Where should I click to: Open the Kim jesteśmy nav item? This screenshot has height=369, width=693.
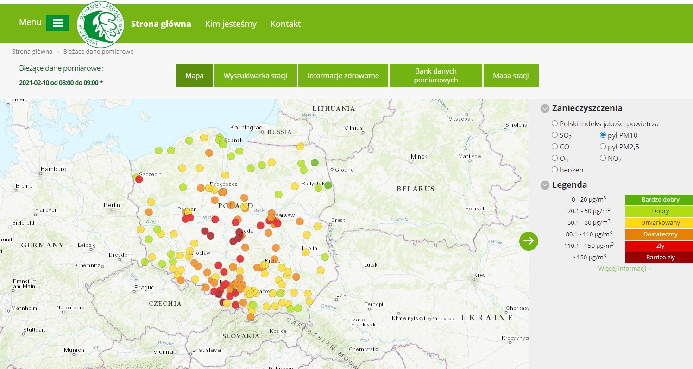(231, 24)
